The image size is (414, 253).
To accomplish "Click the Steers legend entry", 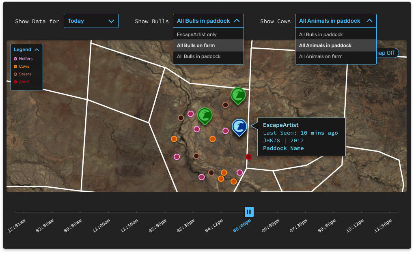I will [x=22, y=74].
